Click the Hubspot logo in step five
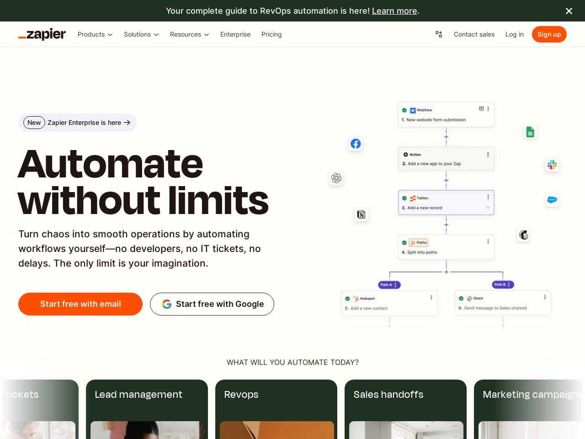The image size is (585, 439). (x=356, y=299)
